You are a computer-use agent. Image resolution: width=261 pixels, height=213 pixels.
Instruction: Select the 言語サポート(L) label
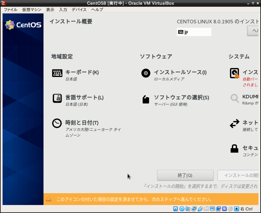tap(84, 97)
